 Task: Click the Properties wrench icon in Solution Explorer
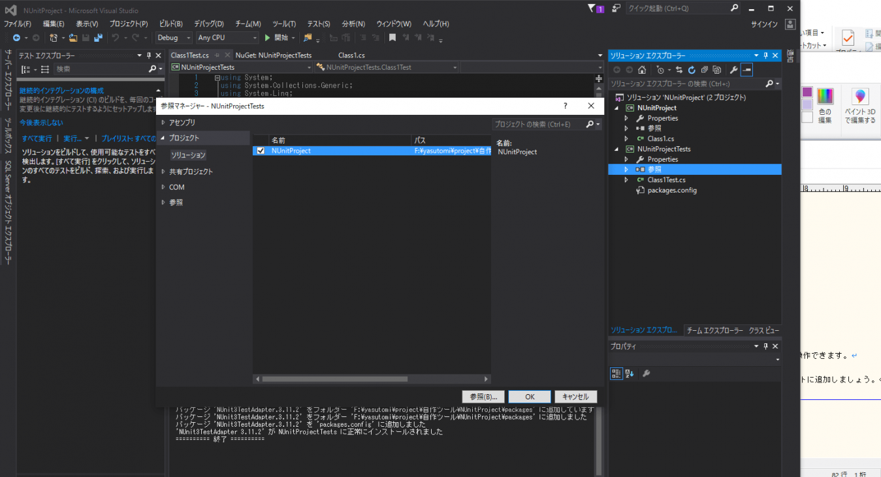pos(734,70)
